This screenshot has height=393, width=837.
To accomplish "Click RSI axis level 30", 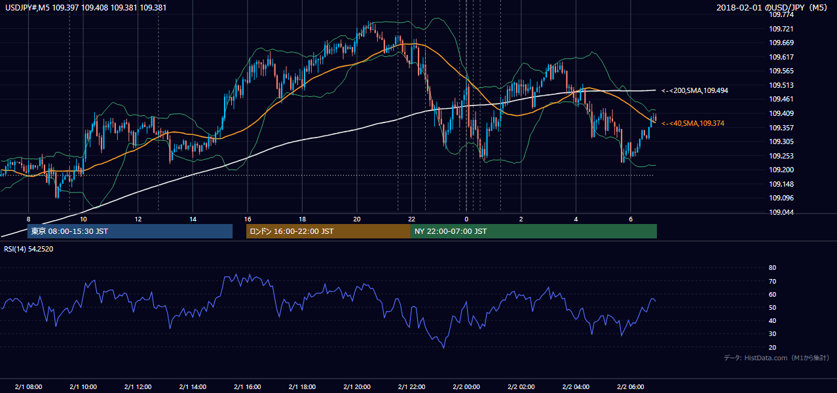I will coord(772,334).
